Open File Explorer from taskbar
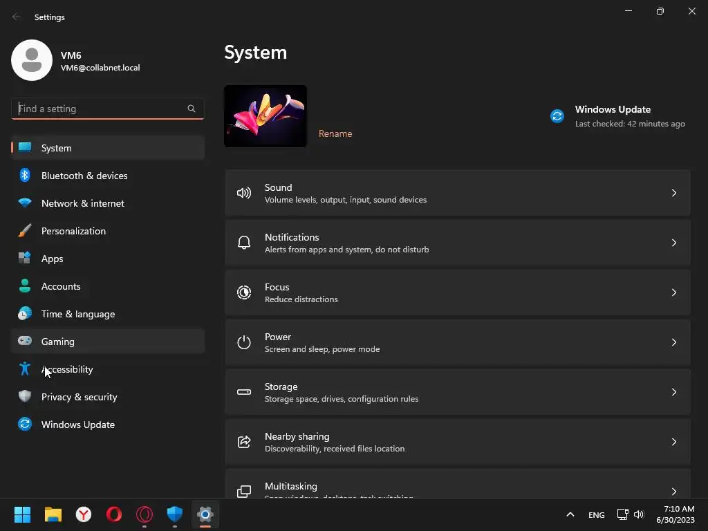708x531 pixels. click(x=53, y=514)
